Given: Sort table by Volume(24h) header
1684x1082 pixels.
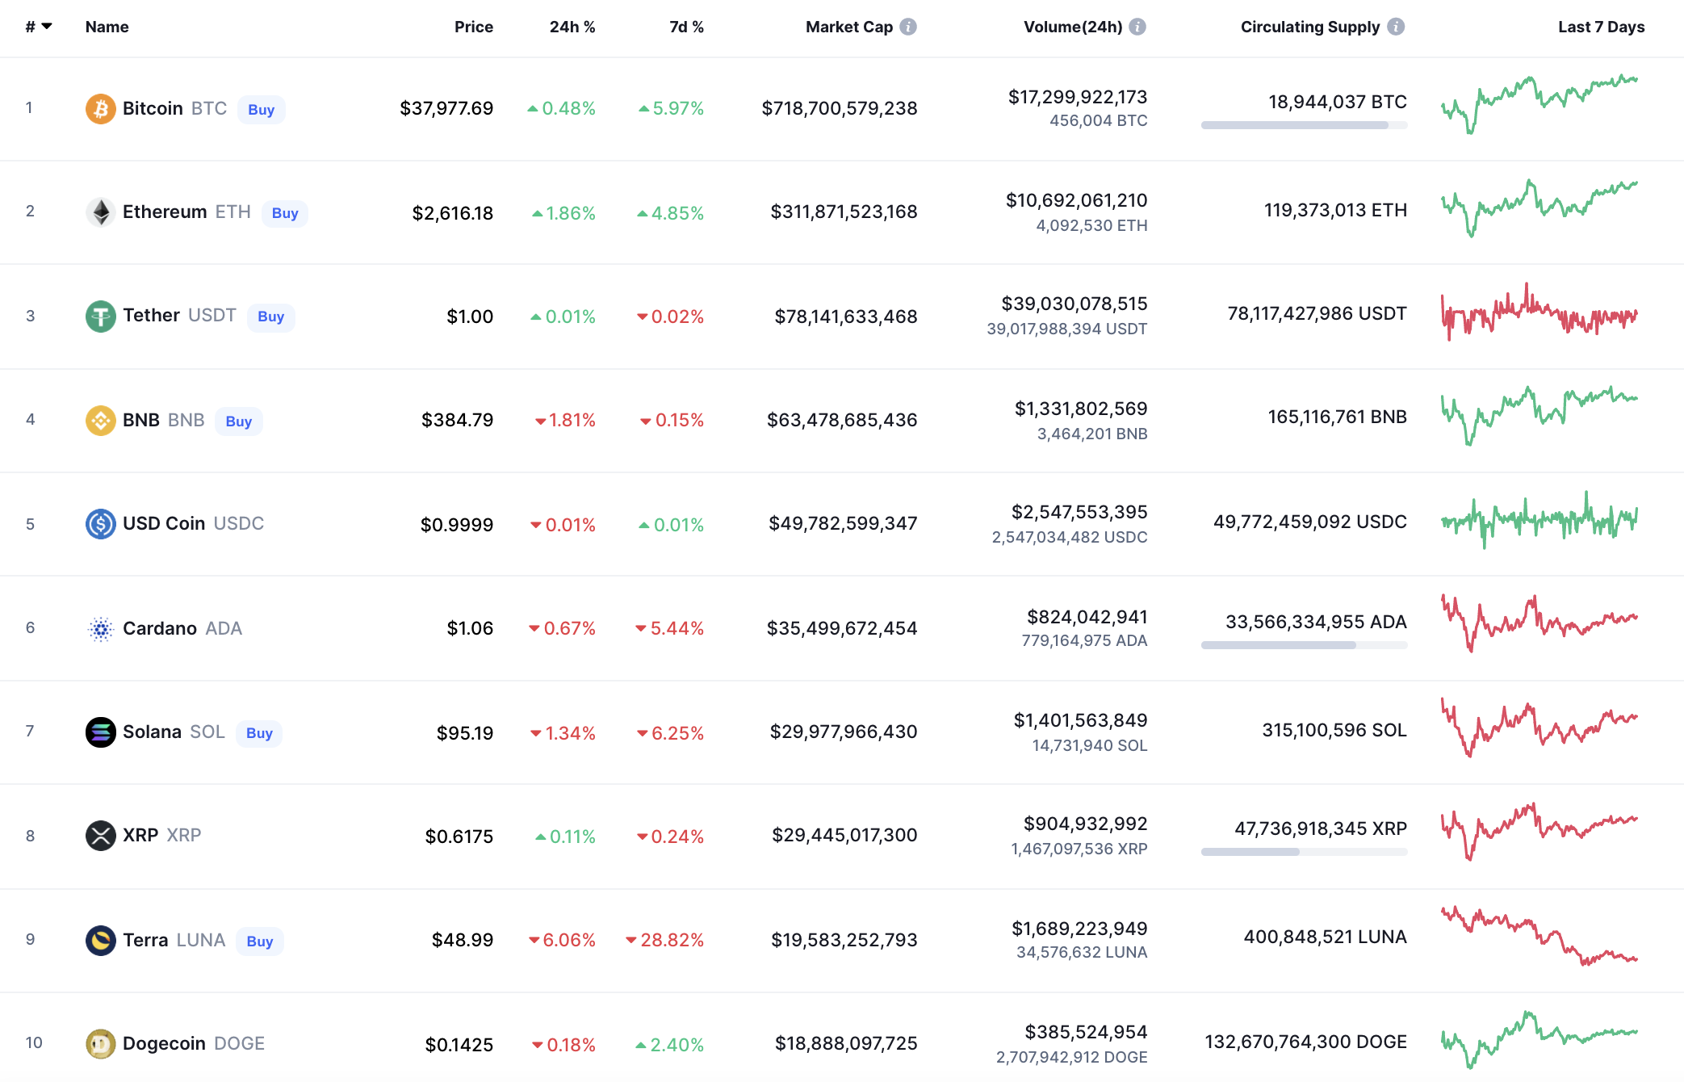Looking at the screenshot, I should (1073, 27).
